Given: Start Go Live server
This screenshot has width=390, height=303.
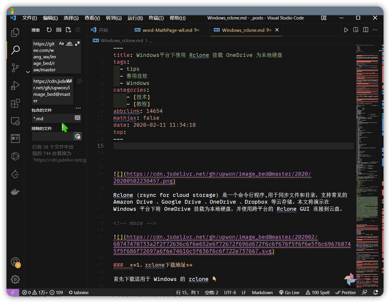Looking at the screenshot, I should click(x=289, y=292).
